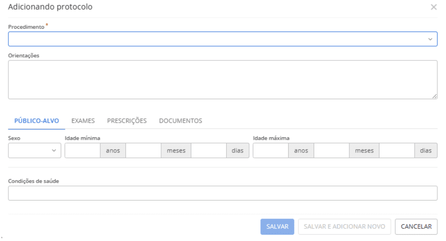Click the Sexo dropdown chevron icon

point(54,151)
